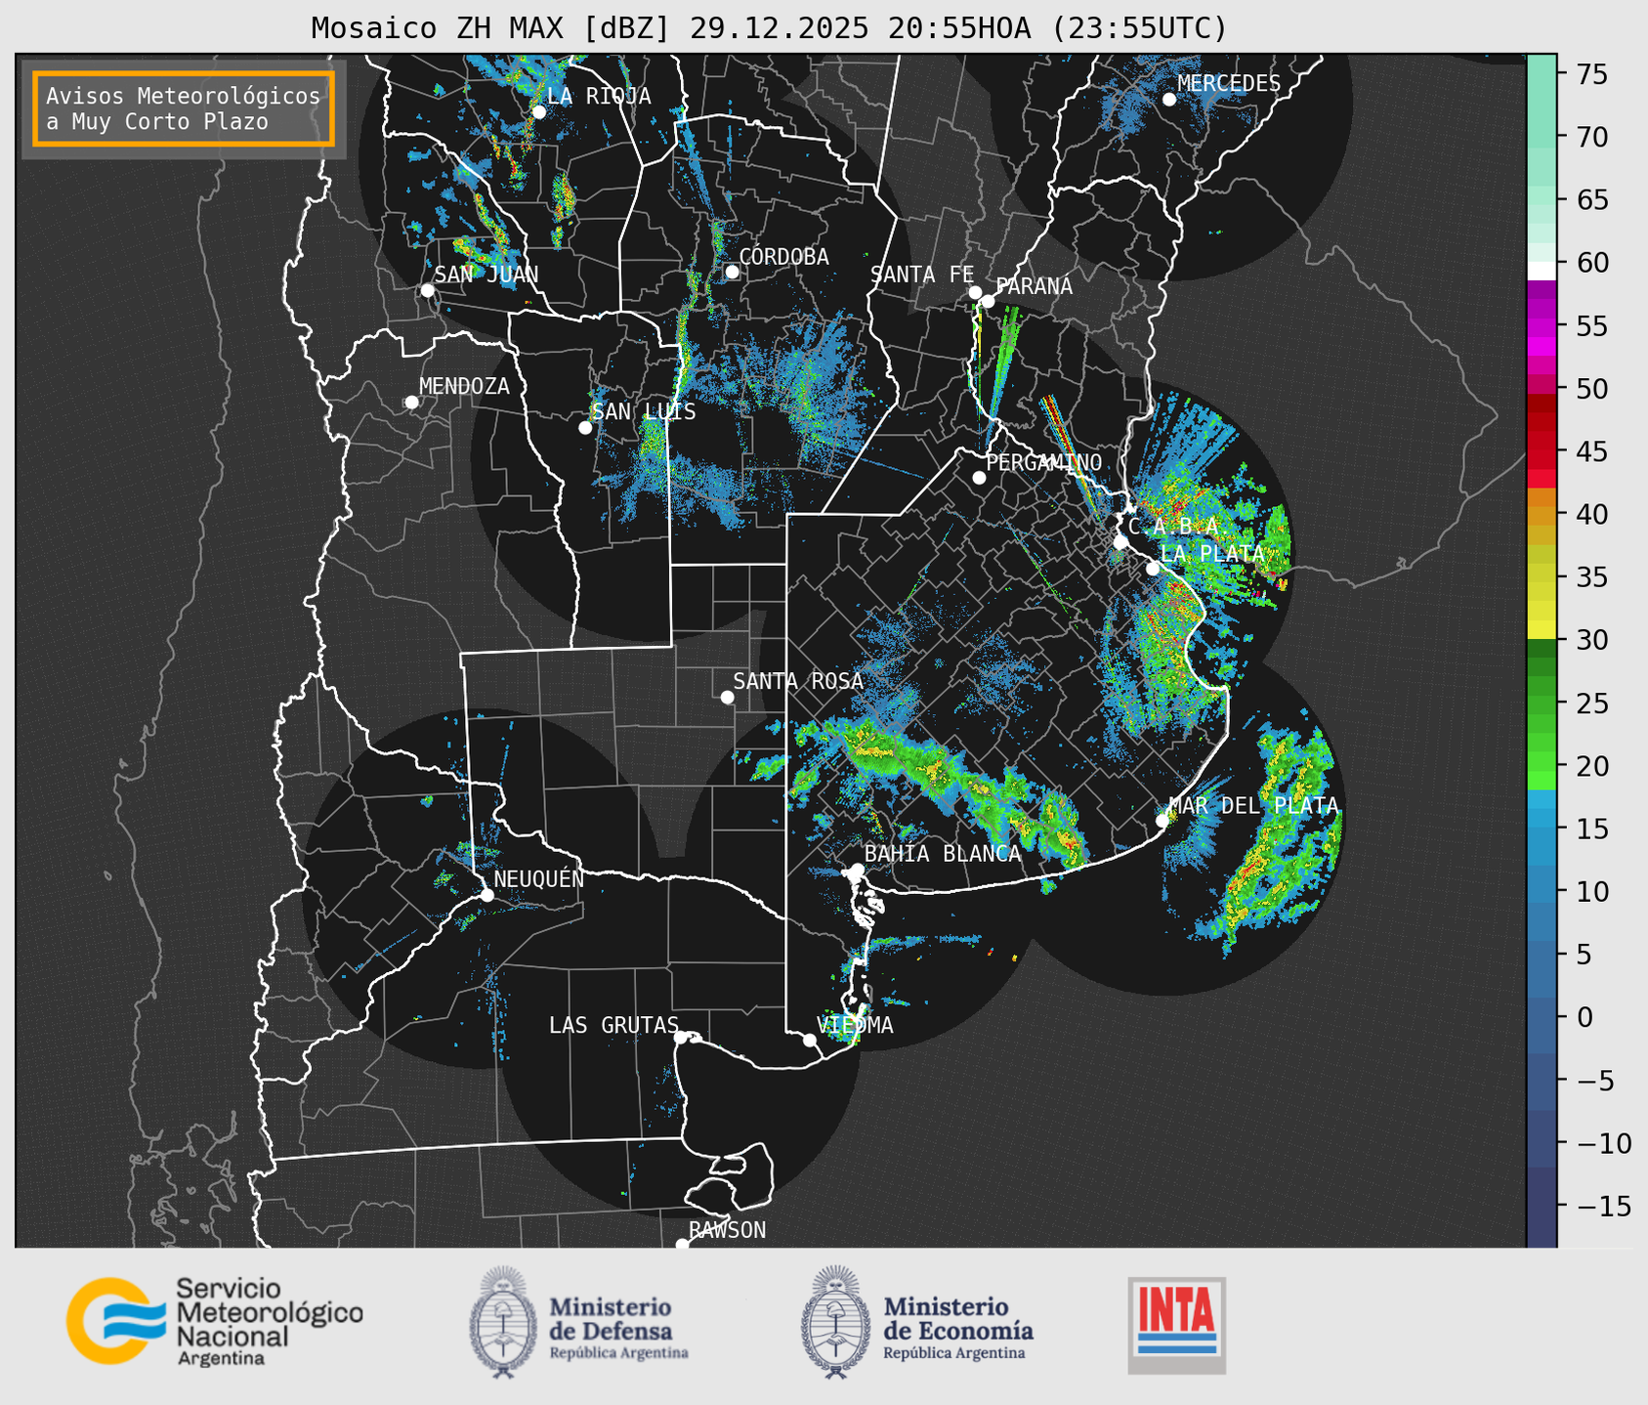Click the Paraná city label
Screen dimensions: 1648x1405
[1034, 286]
